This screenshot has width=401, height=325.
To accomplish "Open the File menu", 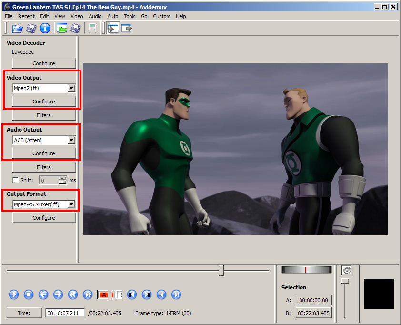I will (x=9, y=16).
